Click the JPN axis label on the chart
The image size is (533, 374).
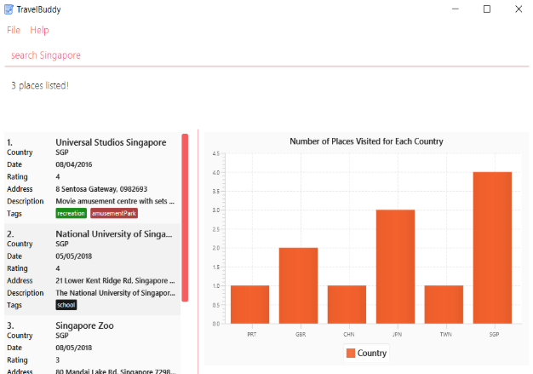[397, 335]
